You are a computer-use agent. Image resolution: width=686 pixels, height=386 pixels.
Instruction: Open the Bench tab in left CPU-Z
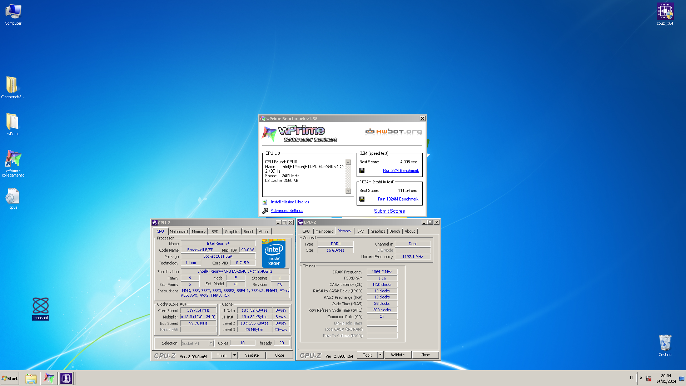[249, 232]
